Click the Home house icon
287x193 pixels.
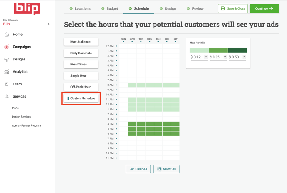(x=7, y=35)
